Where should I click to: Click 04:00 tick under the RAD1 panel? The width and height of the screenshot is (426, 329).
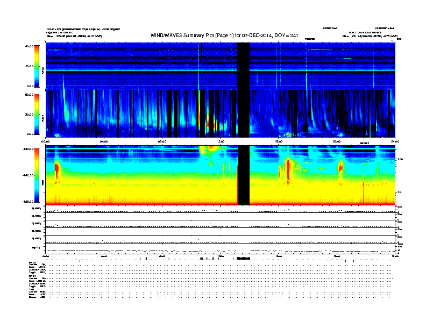point(104,141)
